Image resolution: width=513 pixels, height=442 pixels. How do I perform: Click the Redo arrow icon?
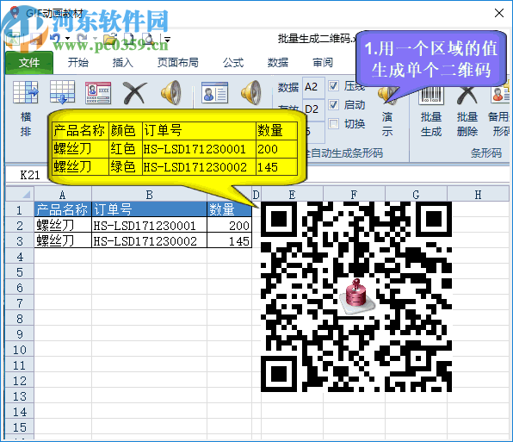83,39
